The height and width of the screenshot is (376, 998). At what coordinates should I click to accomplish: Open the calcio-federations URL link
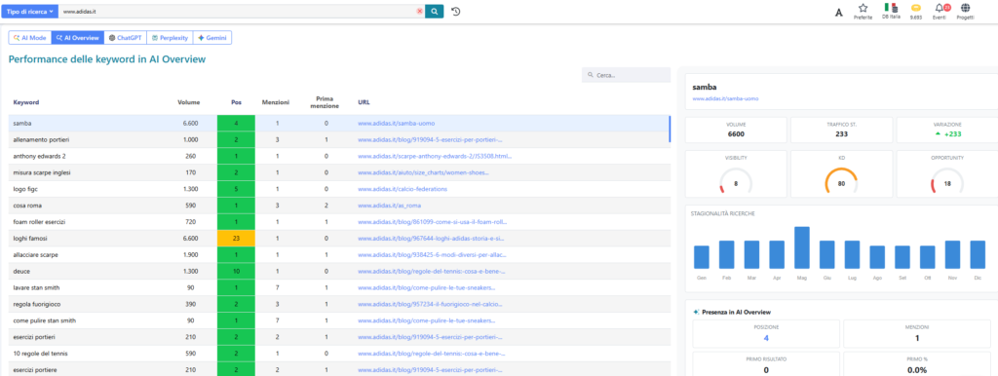403,189
